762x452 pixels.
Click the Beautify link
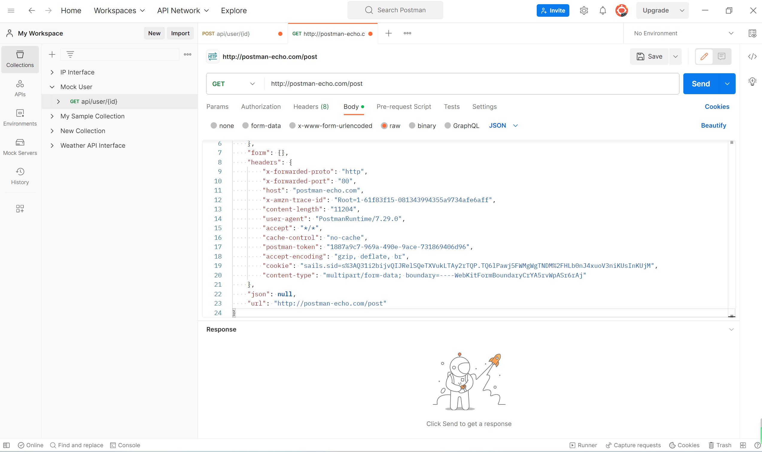tap(713, 126)
